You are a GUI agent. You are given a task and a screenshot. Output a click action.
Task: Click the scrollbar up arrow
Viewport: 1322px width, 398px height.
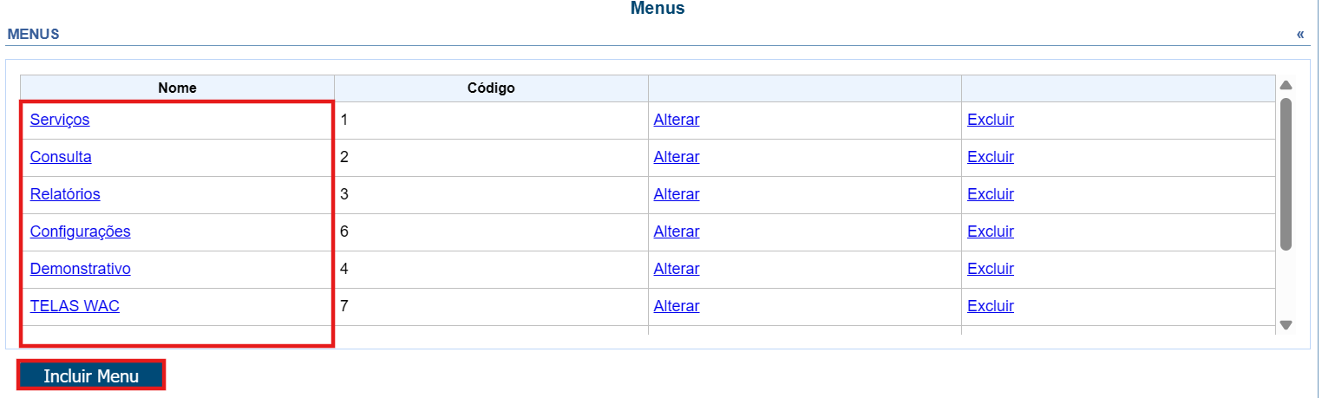tap(1286, 85)
